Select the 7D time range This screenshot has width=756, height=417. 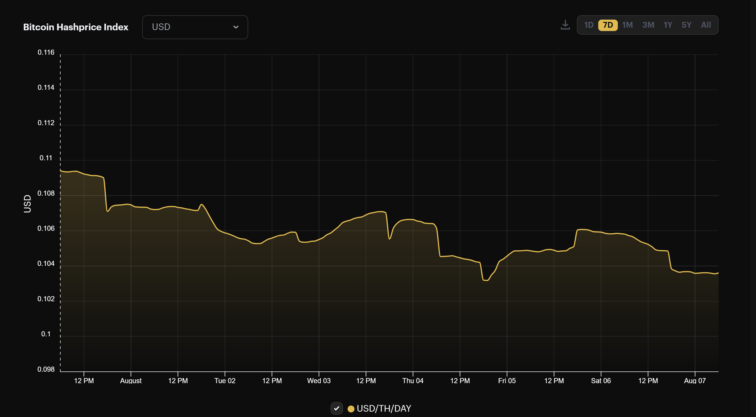608,25
